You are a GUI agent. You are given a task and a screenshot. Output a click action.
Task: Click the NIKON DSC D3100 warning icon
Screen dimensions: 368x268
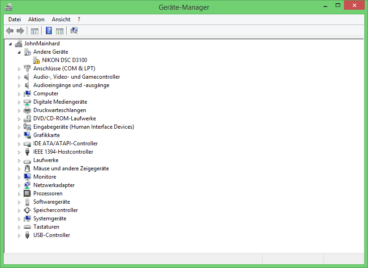click(x=37, y=60)
